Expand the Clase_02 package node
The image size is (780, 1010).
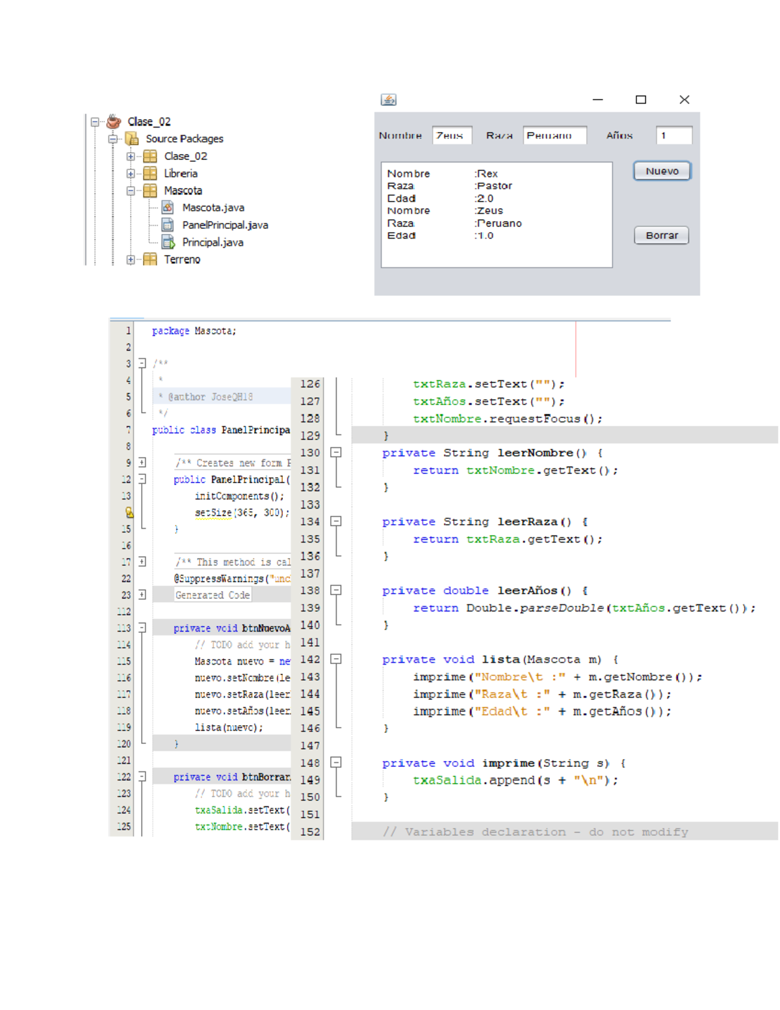(131, 156)
